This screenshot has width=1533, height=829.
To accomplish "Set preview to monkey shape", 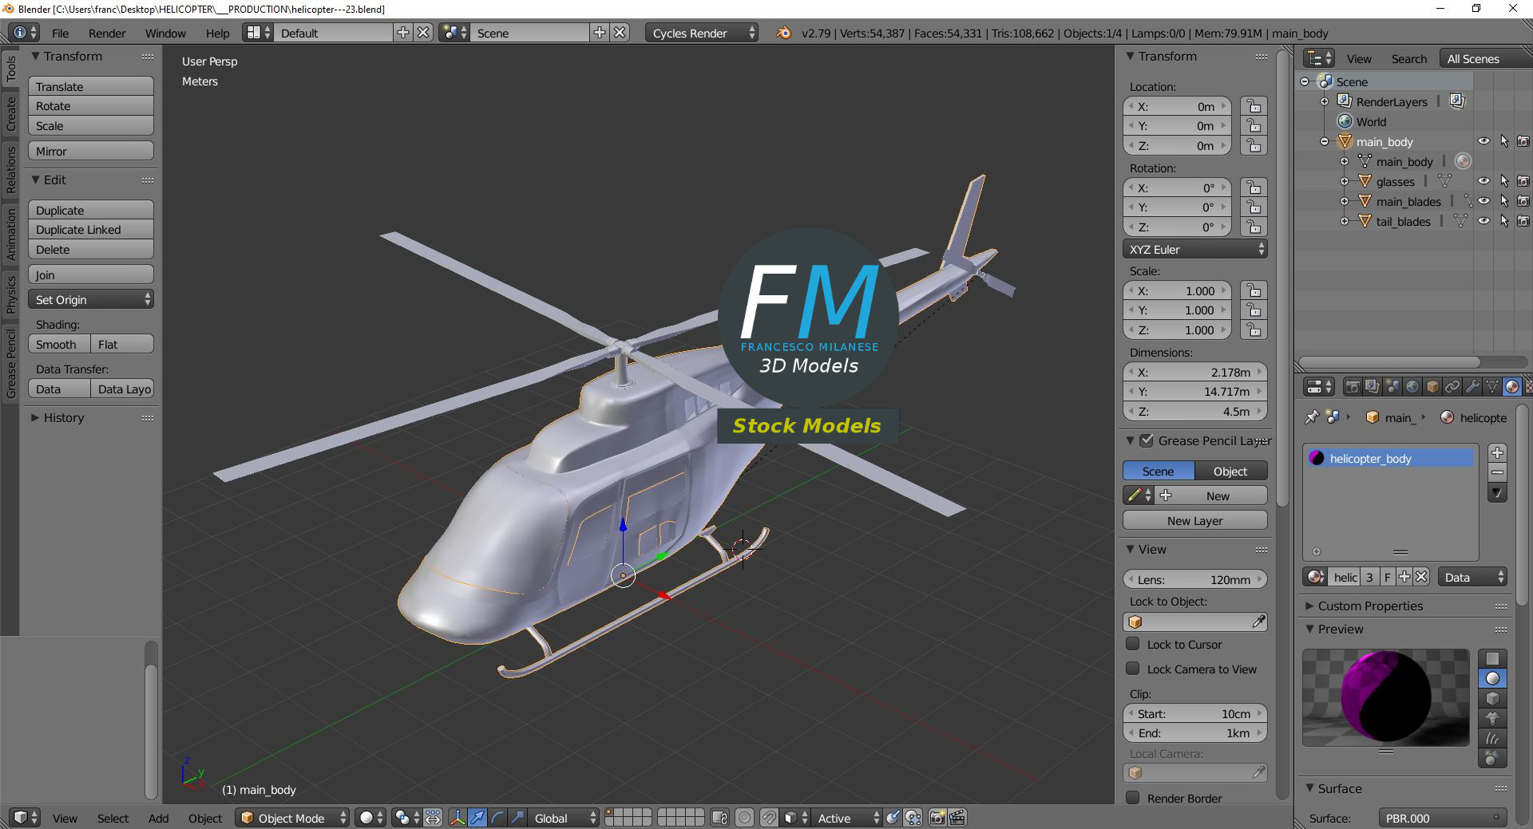I will coord(1492,718).
